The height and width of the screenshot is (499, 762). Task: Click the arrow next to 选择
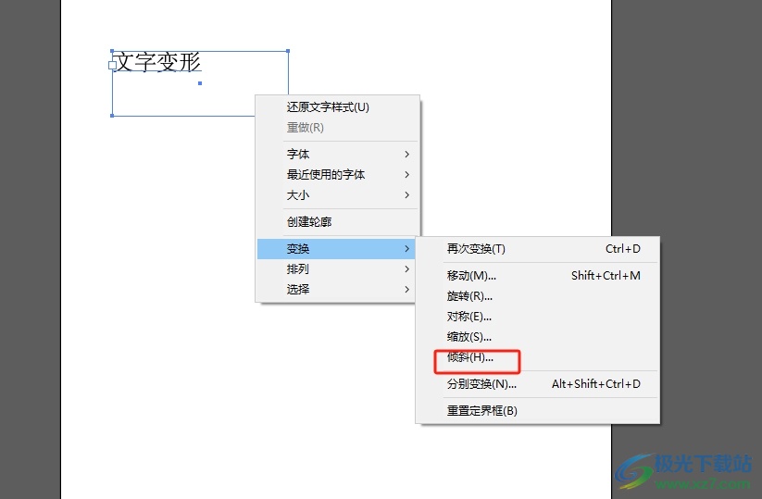coord(406,289)
